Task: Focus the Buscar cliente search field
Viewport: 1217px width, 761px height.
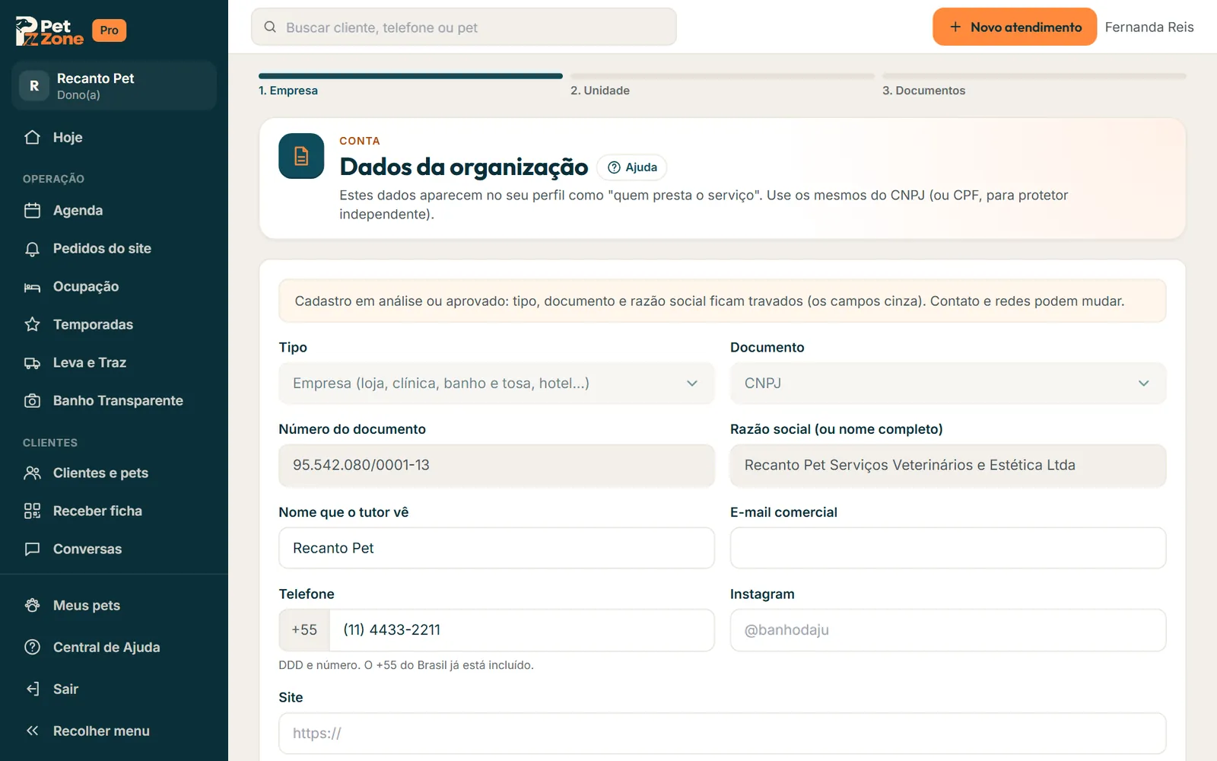Action: (x=464, y=27)
